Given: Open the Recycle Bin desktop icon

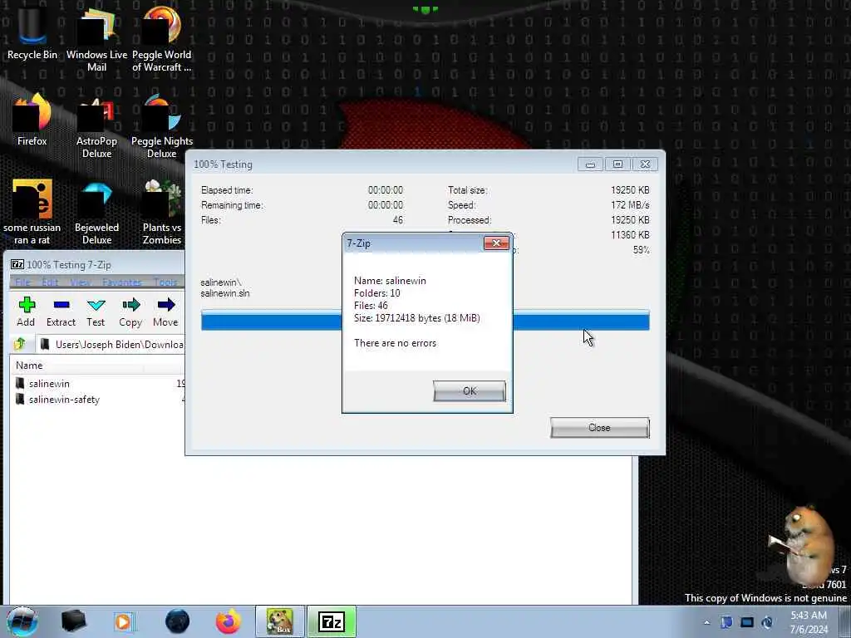Looking at the screenshot, I should [32, 32].
